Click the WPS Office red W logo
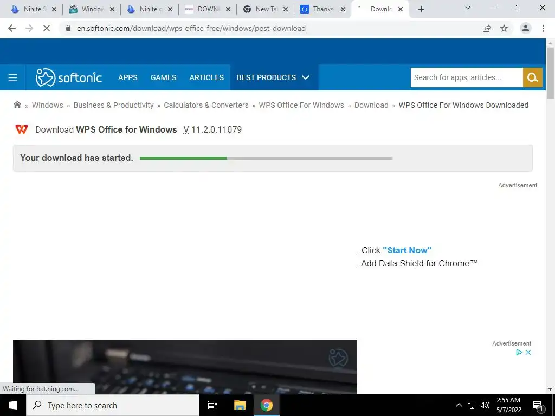555x416 pixels. coord(22,129)
